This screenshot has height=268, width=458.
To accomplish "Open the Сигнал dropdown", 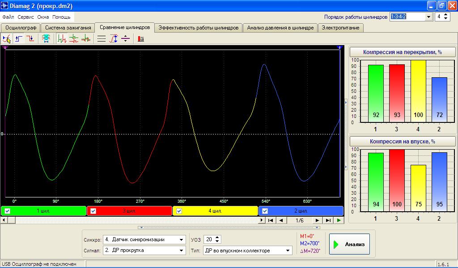I will 182,251.
